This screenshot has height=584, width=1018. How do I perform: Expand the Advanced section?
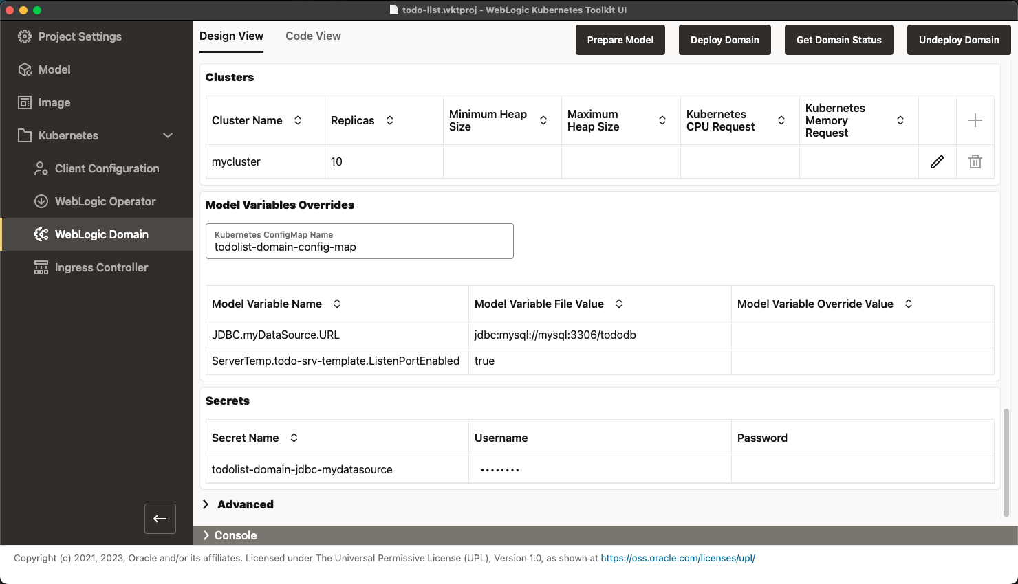click(239, 504)
